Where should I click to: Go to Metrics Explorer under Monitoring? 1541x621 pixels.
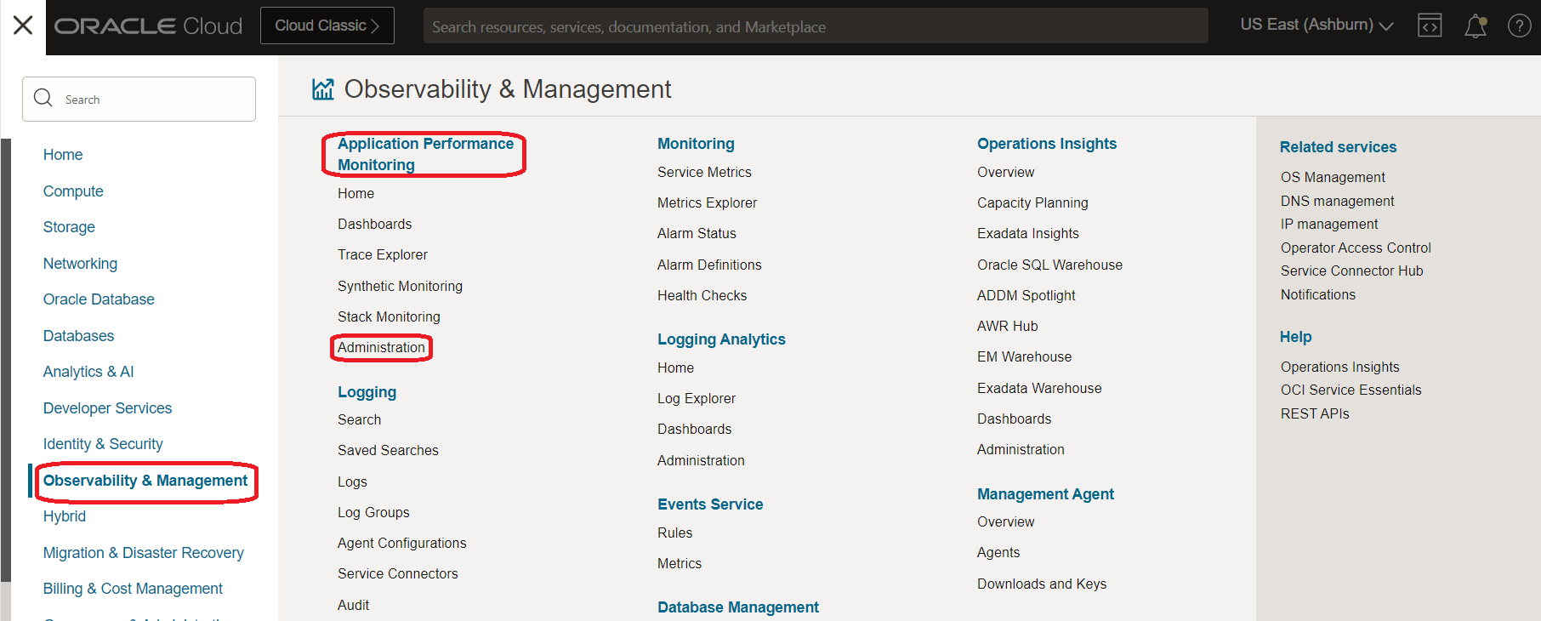(707, 202)
